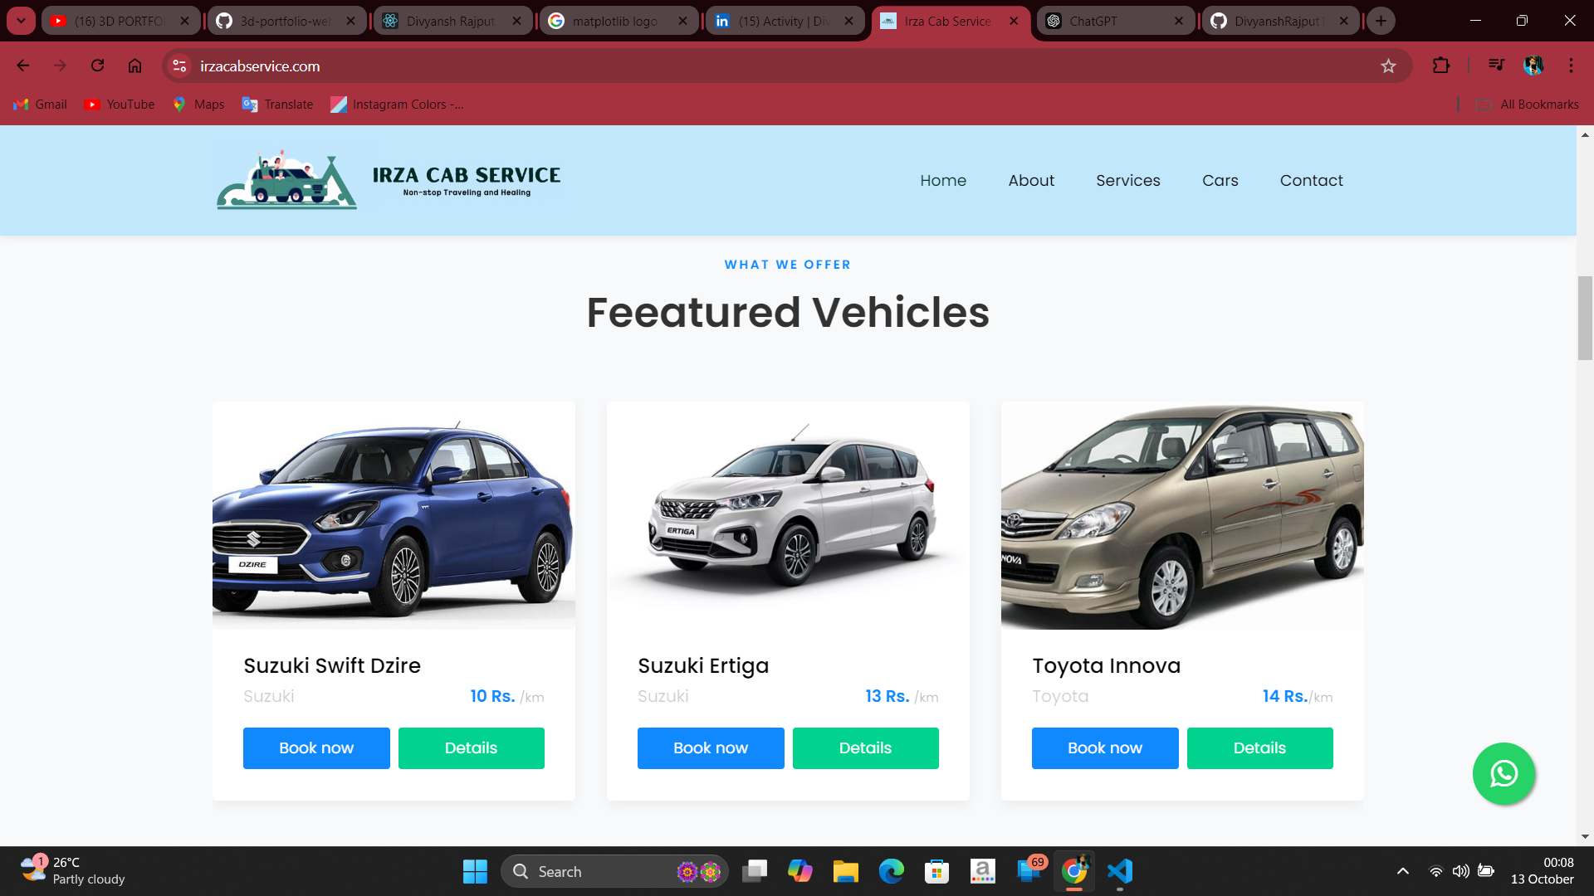This screenshot has height=896, width=1594.
Task: Launch Copilot from the taskbar
Action: point(800,871)
